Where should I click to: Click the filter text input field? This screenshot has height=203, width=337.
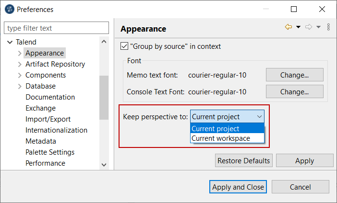click(57, 28)
